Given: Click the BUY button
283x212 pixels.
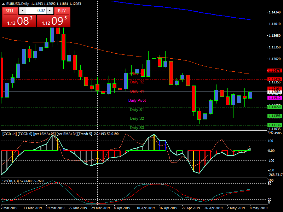Looking at the screenshot, I should pos(62,11).
